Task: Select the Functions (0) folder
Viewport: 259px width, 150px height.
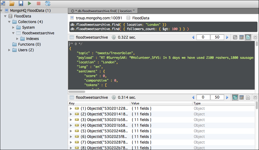Action: click(29, 44)
